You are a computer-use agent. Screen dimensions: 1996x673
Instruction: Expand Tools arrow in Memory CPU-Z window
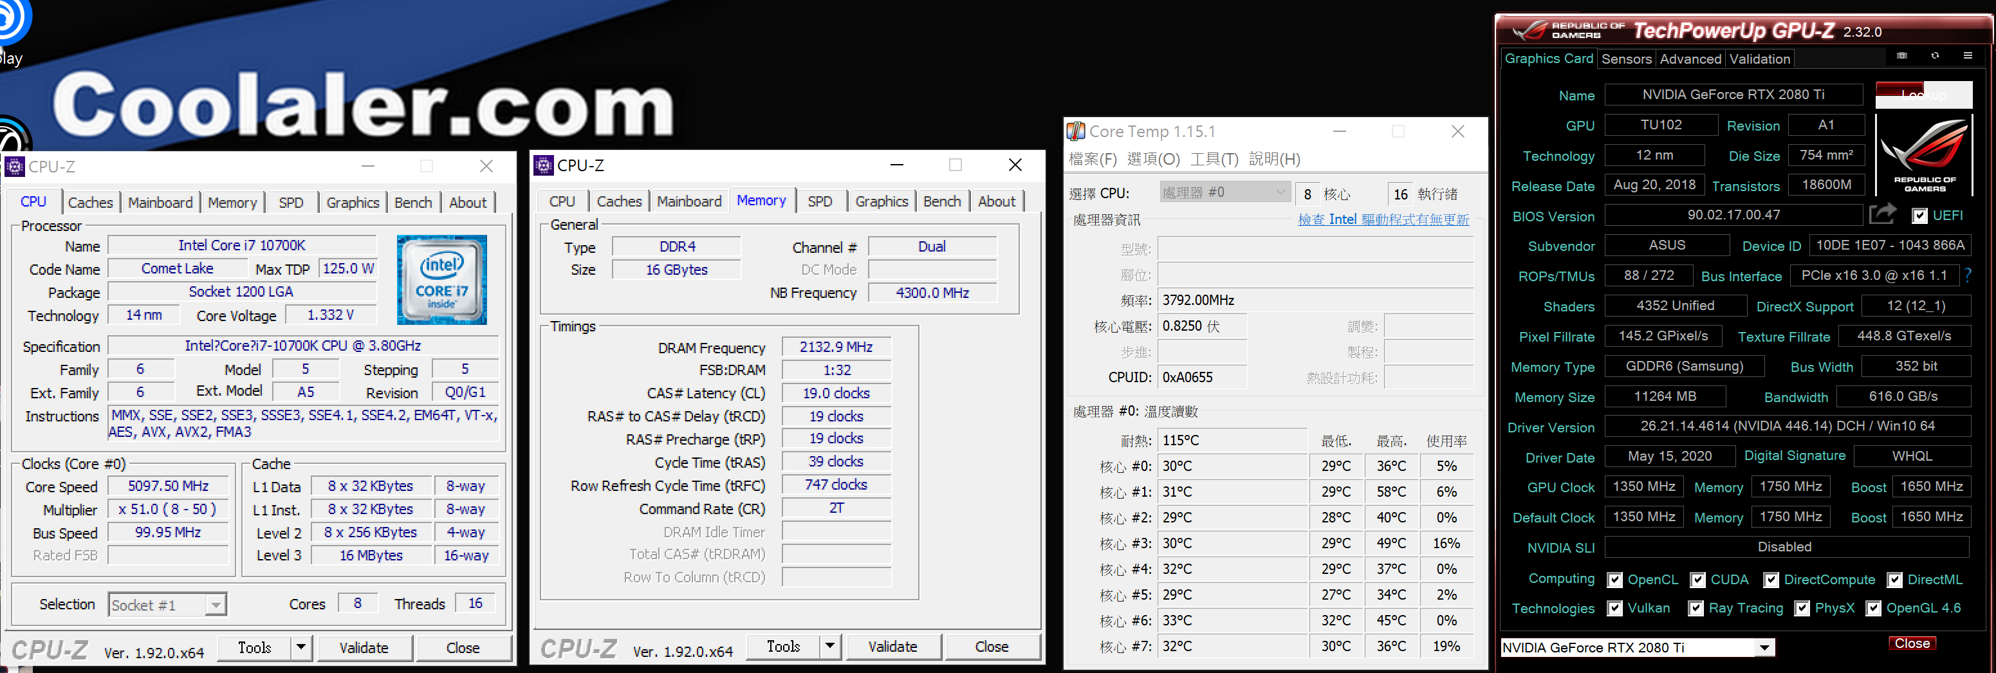pos(831,645)
